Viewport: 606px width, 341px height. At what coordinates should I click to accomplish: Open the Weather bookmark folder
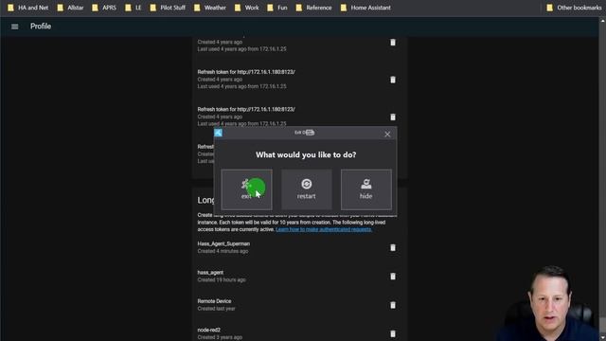[210, 8]
